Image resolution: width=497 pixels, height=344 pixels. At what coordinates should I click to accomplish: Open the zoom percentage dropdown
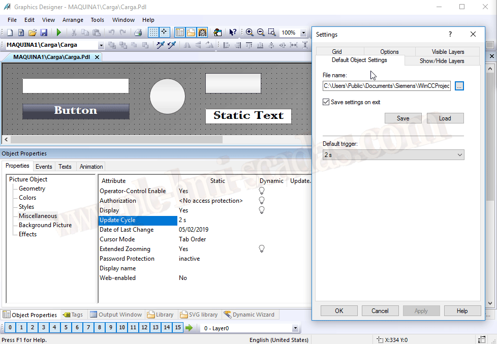pos(303,33)
